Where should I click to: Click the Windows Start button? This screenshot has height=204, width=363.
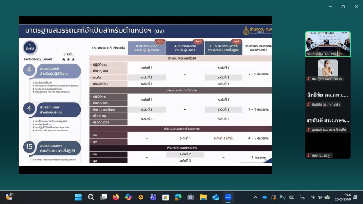tap(78, 197)
